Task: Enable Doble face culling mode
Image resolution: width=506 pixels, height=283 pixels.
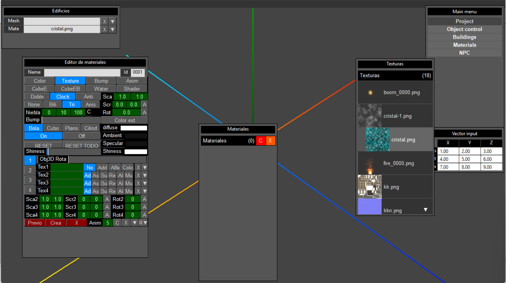Action: click(x=37, y=97)
